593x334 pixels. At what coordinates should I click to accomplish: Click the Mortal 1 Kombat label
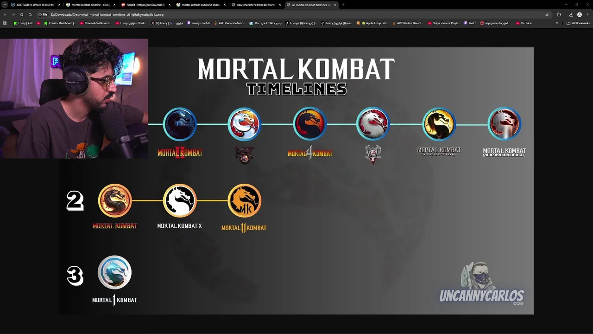(114, 300)
